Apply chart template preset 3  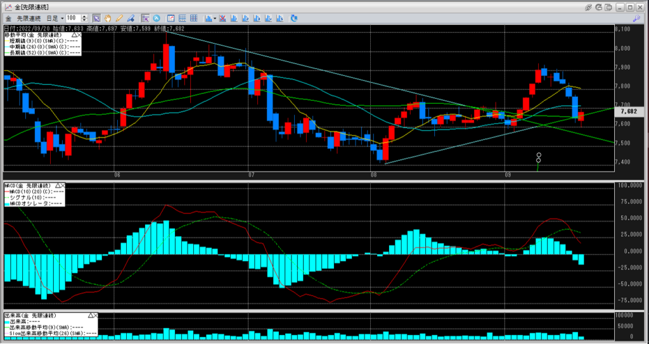coord(257,18)
